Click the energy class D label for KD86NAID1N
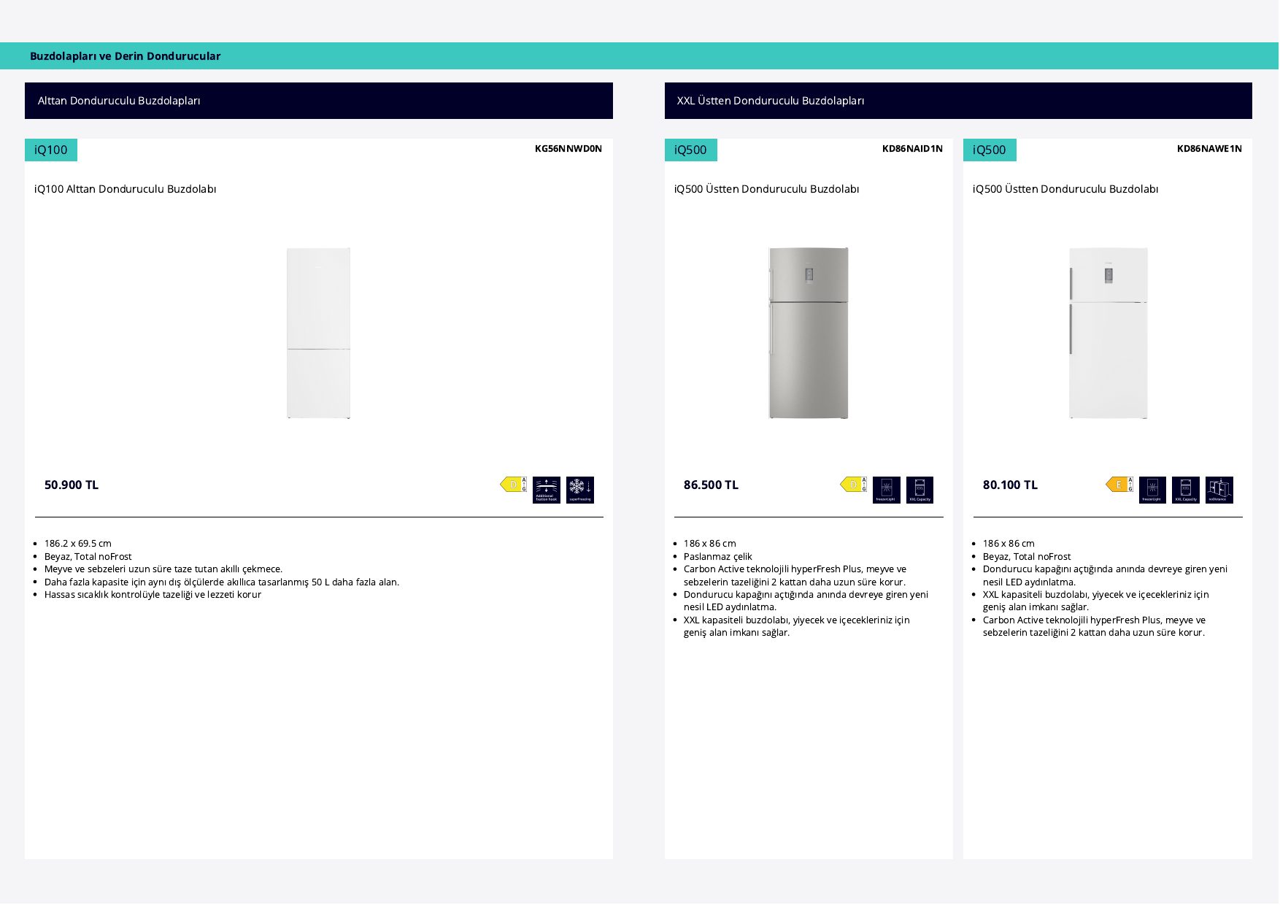The height and width of the screenshot is (905, 1280). pos(854,485)
